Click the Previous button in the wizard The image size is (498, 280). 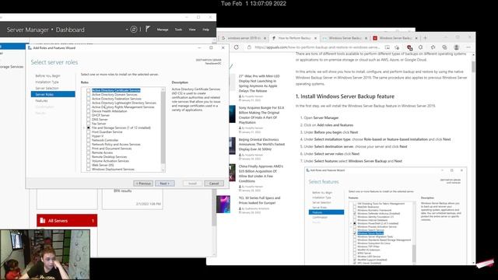(x=143, y=184)
